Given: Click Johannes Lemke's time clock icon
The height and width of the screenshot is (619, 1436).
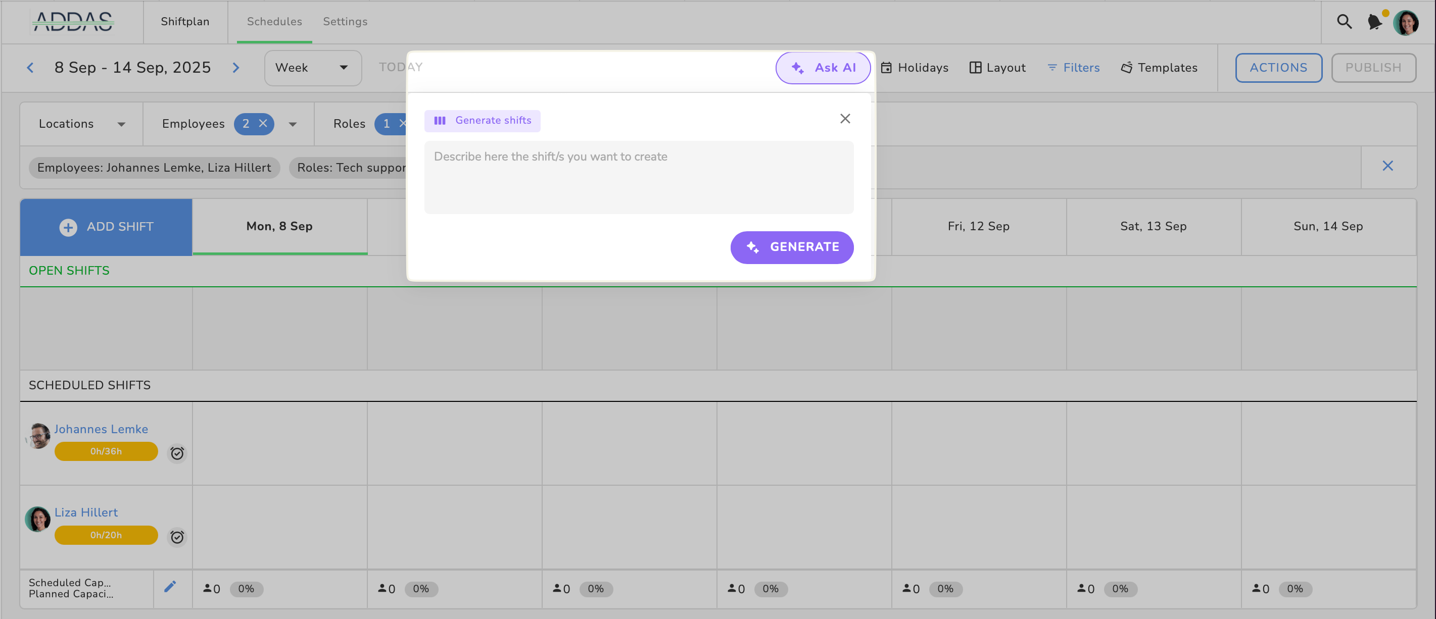Looking at the screenshot, I should click(177, 453).
